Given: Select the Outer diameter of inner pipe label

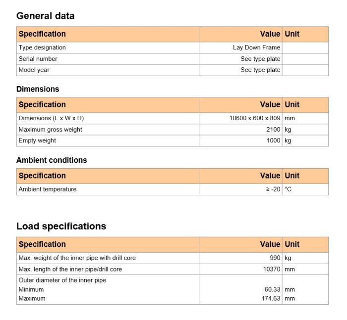Looking at the screenshot, I should [x=62, y=280].
